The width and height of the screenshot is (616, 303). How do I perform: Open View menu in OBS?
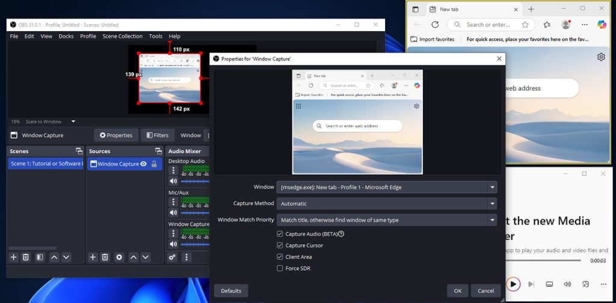[46, 36]
